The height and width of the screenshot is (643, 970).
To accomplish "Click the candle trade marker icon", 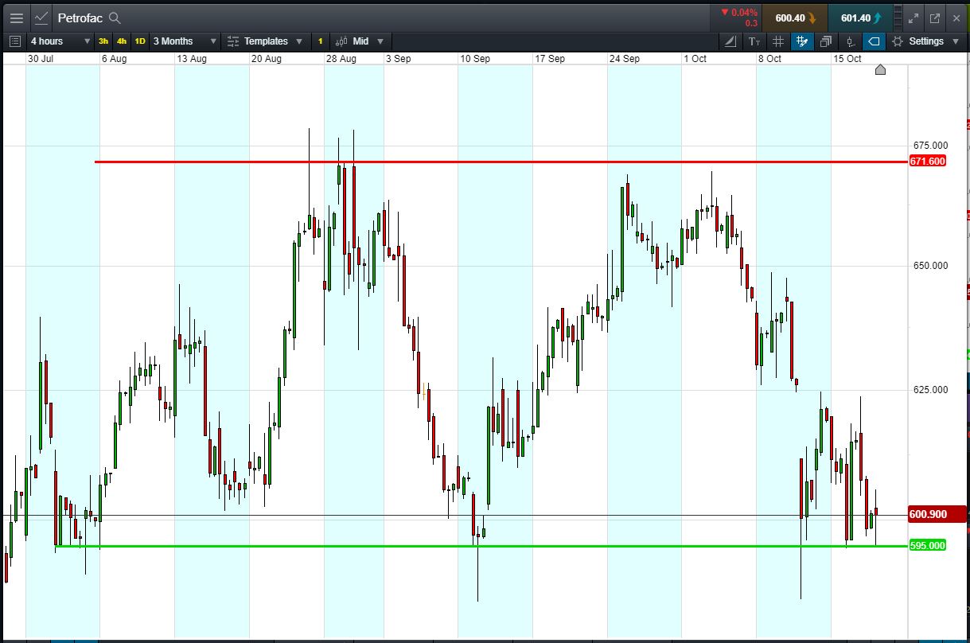I will (x=850, y=41).
